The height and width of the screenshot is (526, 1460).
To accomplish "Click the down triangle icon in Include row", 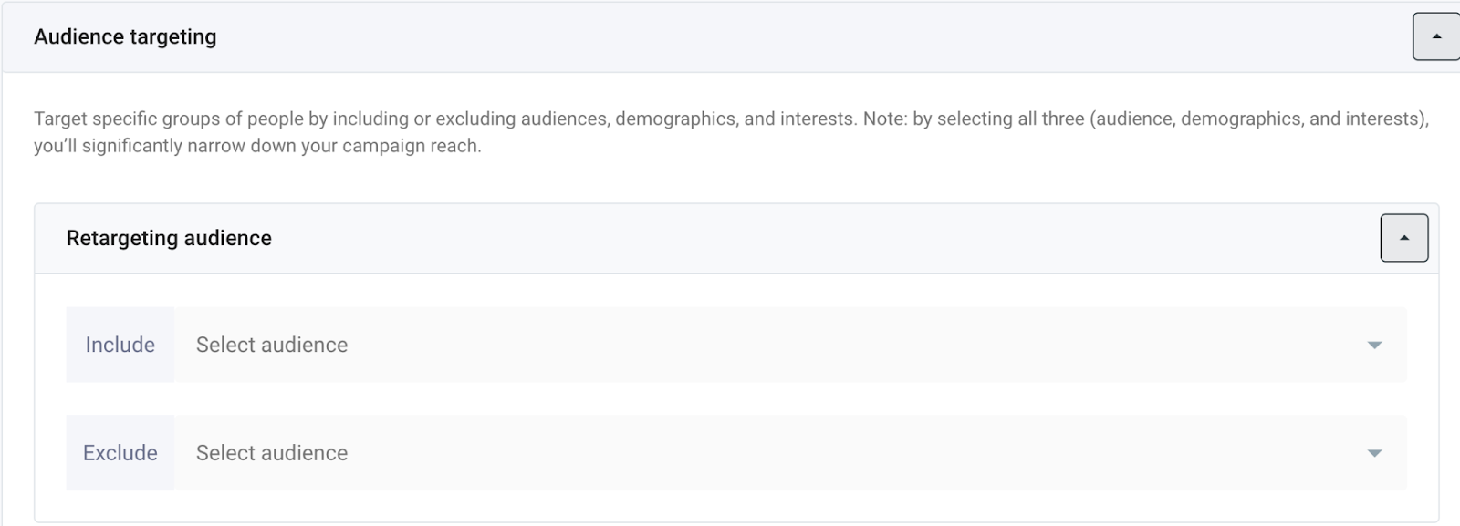I will pos(1374,346).
